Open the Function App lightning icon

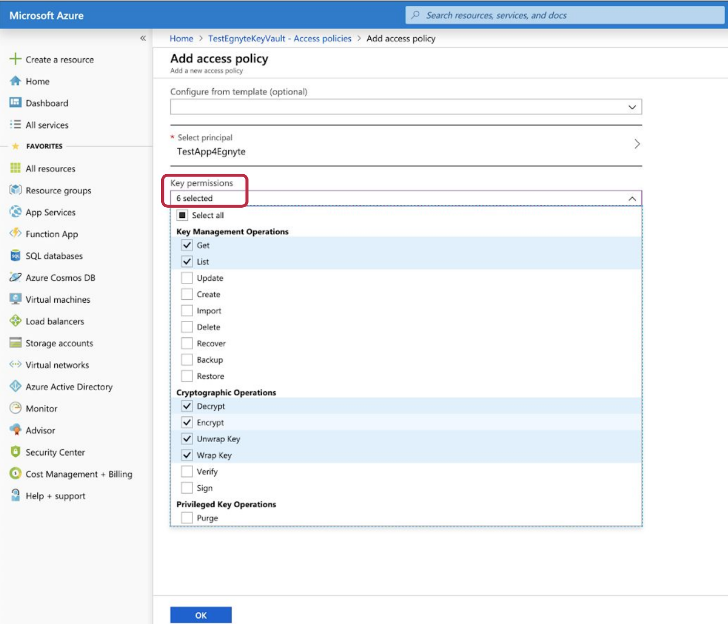[16, 233]
